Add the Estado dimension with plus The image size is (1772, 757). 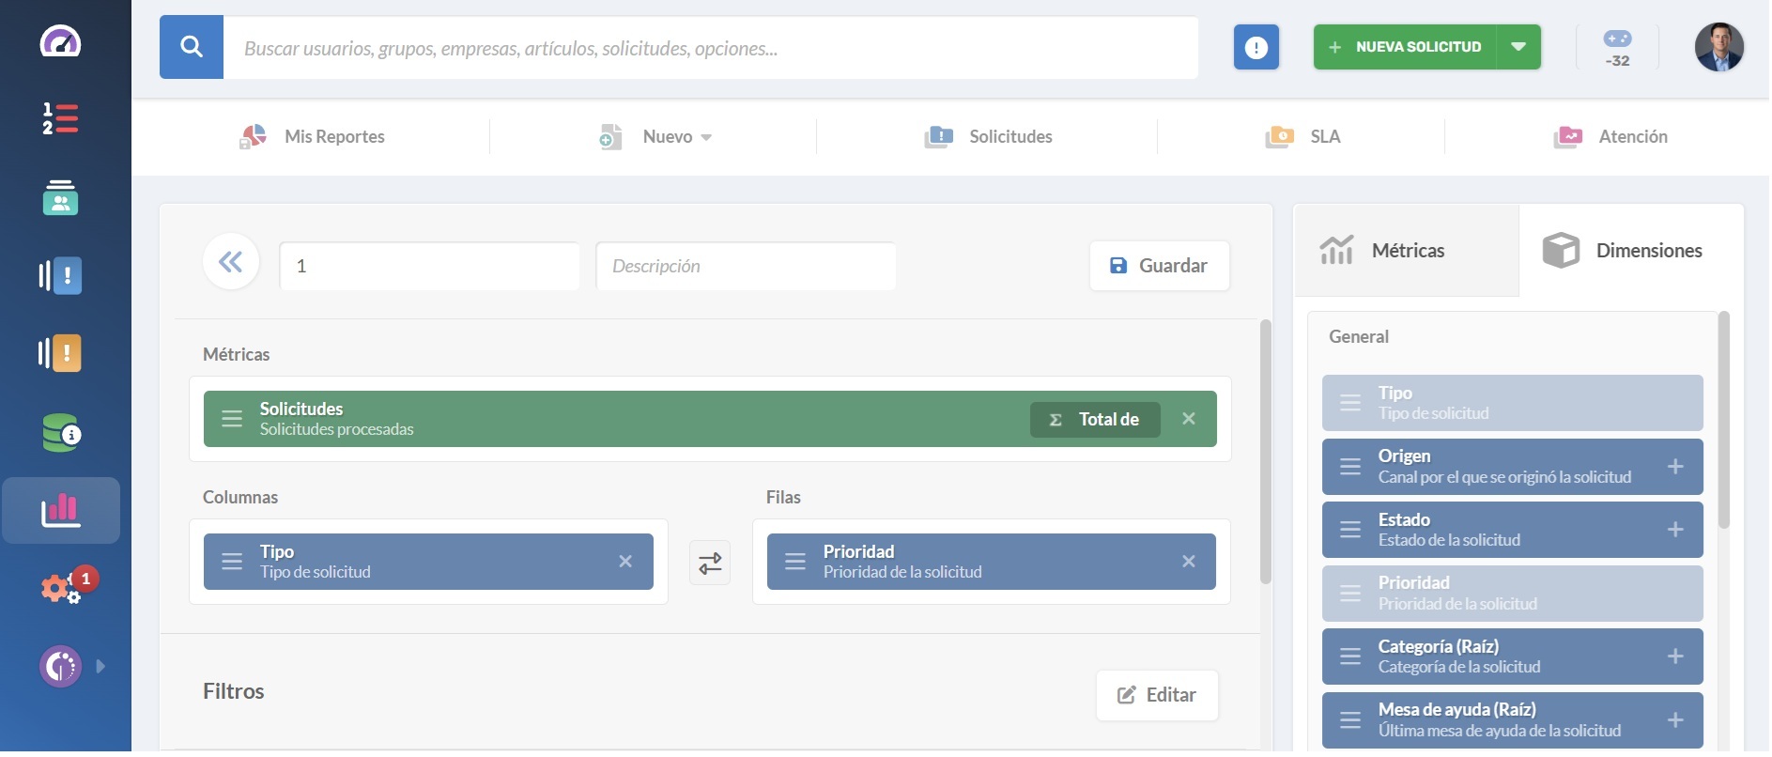[1675, 530]
